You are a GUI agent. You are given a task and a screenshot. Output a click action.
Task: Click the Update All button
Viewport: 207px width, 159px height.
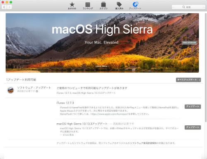(x=187, y=80)
